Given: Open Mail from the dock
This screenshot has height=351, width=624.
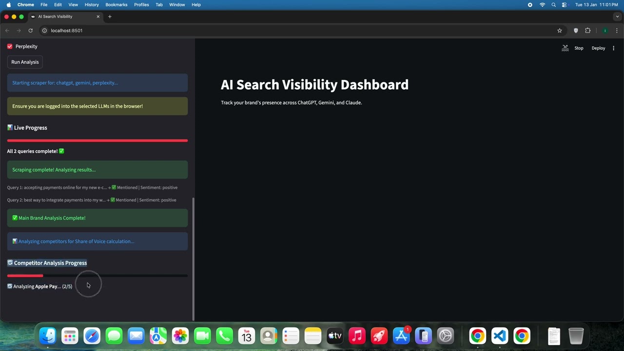Looking at the screenshot, I should click(136, 336).
